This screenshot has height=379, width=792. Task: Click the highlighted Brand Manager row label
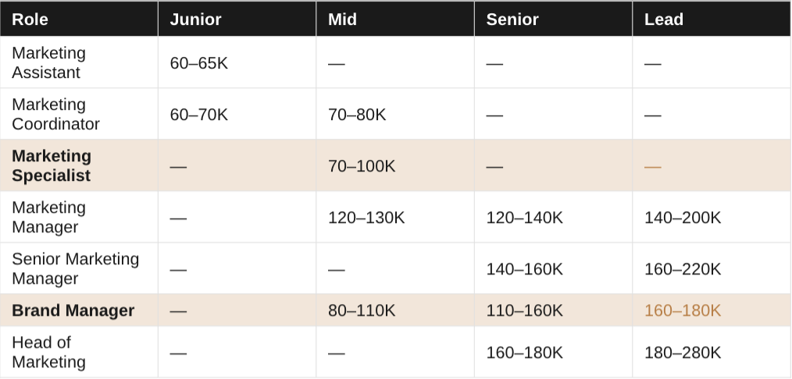pos(79,310)
